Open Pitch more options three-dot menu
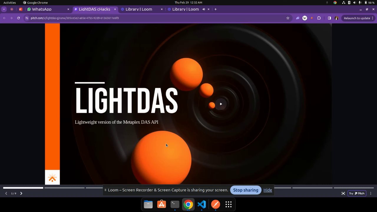 371,193
